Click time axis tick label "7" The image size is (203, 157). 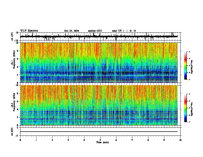(132, 140)
